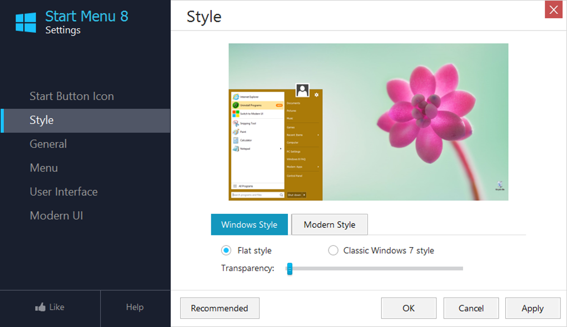Click the Transparency label

click(248, 268)
